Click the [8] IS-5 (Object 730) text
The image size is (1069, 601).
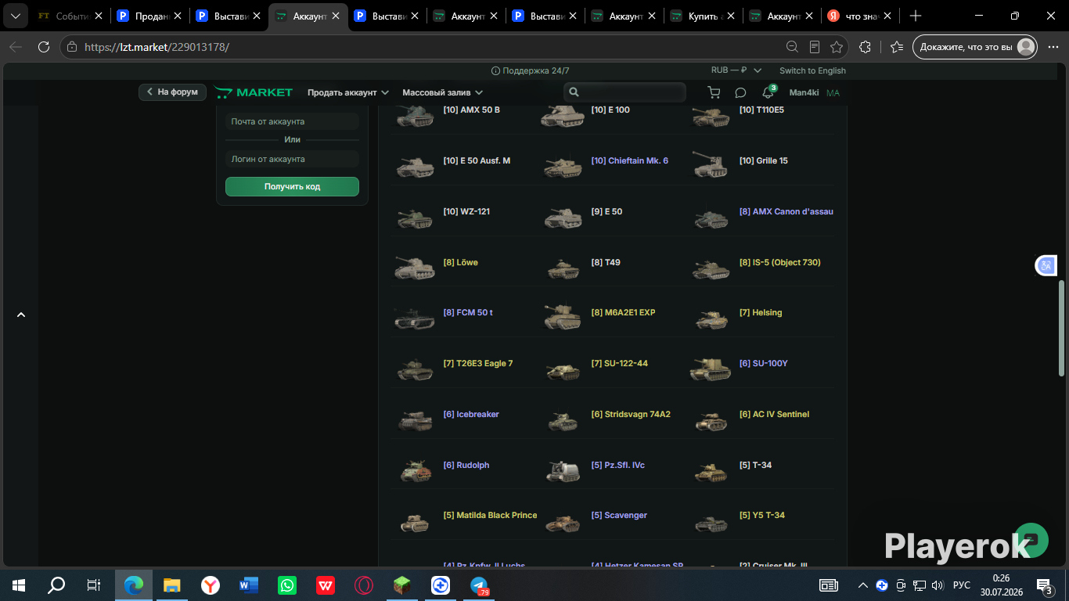780,263
